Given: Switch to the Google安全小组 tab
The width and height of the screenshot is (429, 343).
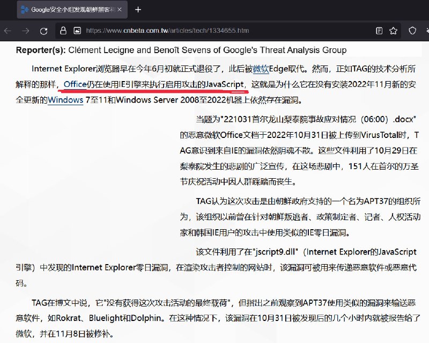Looking at the screenshot, I should pyautogui.click(x=70, y=9).
